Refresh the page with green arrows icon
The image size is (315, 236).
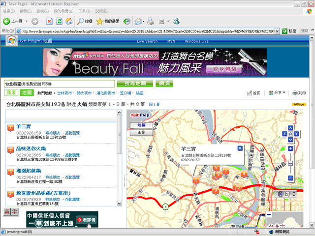click(59, 21)
